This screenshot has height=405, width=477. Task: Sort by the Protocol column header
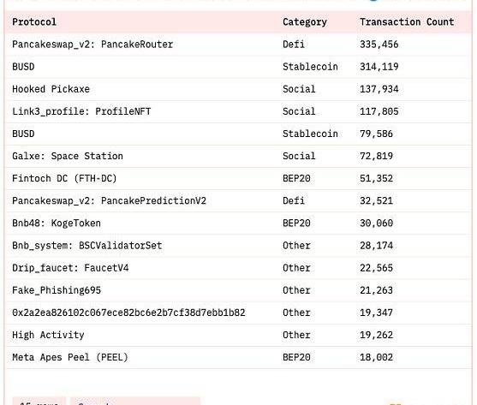click(x=34, y=22)
